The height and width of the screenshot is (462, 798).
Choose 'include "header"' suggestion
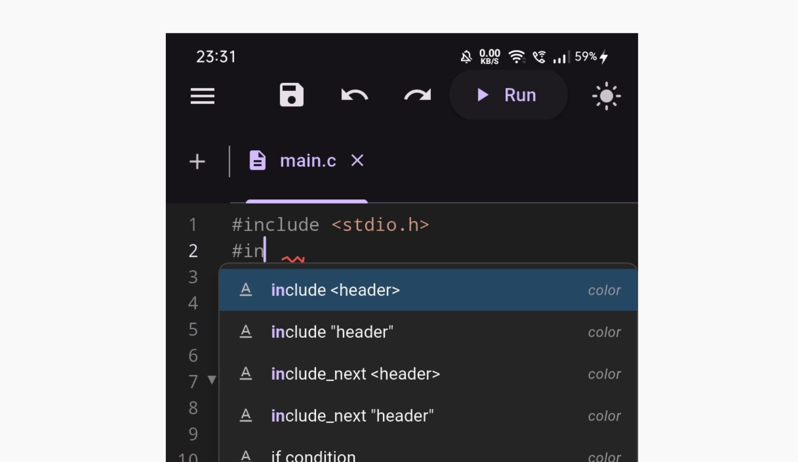(x=332, y=332)
